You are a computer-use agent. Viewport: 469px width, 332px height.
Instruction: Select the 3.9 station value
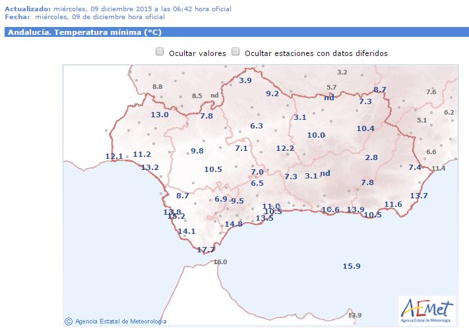(x=245, y=80)
